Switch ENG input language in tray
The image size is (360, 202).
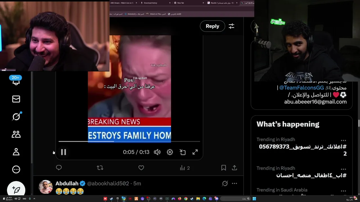point(24,199)
